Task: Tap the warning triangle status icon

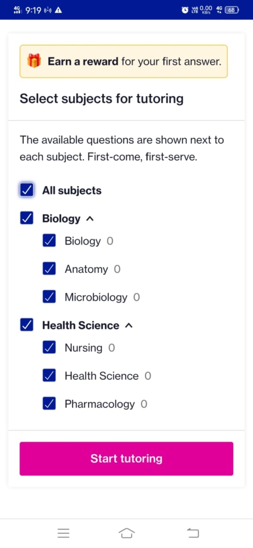Action: click(x=59, y=9)
